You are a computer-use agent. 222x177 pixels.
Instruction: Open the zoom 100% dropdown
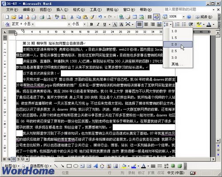[183, 16]
